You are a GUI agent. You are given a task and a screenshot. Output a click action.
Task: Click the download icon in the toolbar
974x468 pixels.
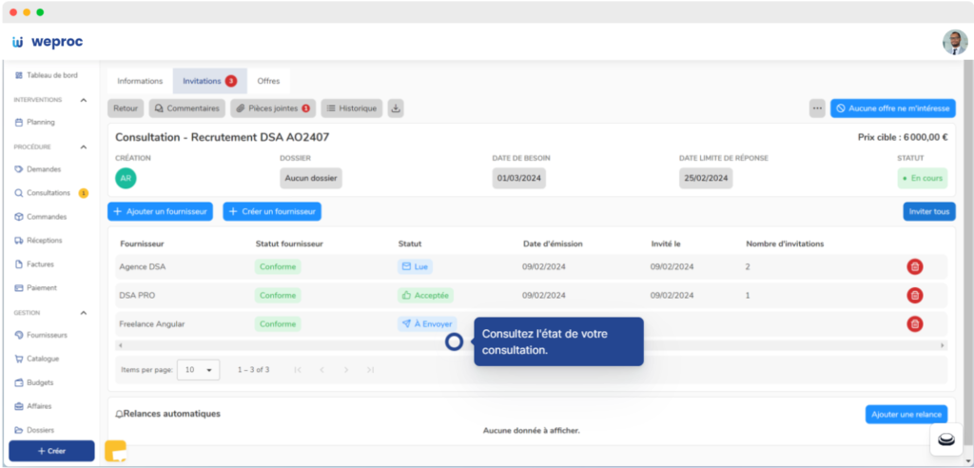[x=396, y=108]
